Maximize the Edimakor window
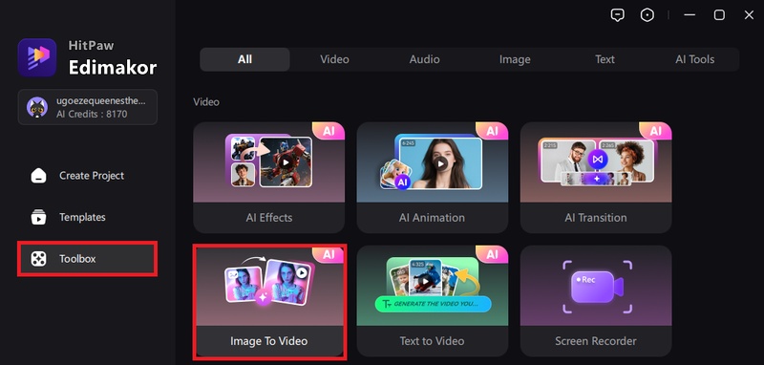The height and width of the screenshot is (365, 764). [719, 15]
